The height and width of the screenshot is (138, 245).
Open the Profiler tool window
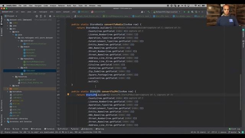[63, 129]
